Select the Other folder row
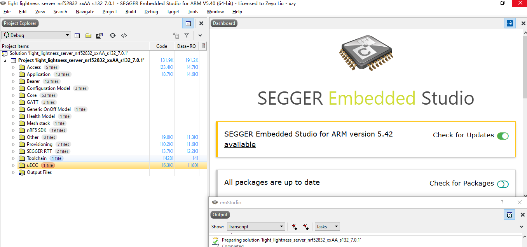The height and width of the screenshot is (247, 527). pos(103,137)
